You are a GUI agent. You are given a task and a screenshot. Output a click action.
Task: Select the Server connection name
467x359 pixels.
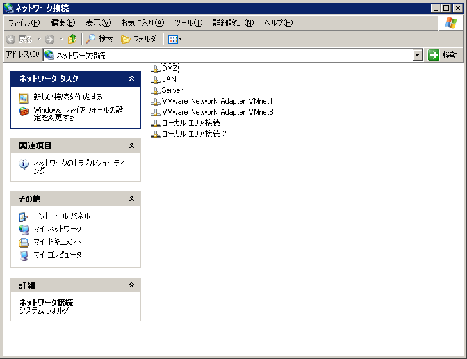tap(172, 90)
